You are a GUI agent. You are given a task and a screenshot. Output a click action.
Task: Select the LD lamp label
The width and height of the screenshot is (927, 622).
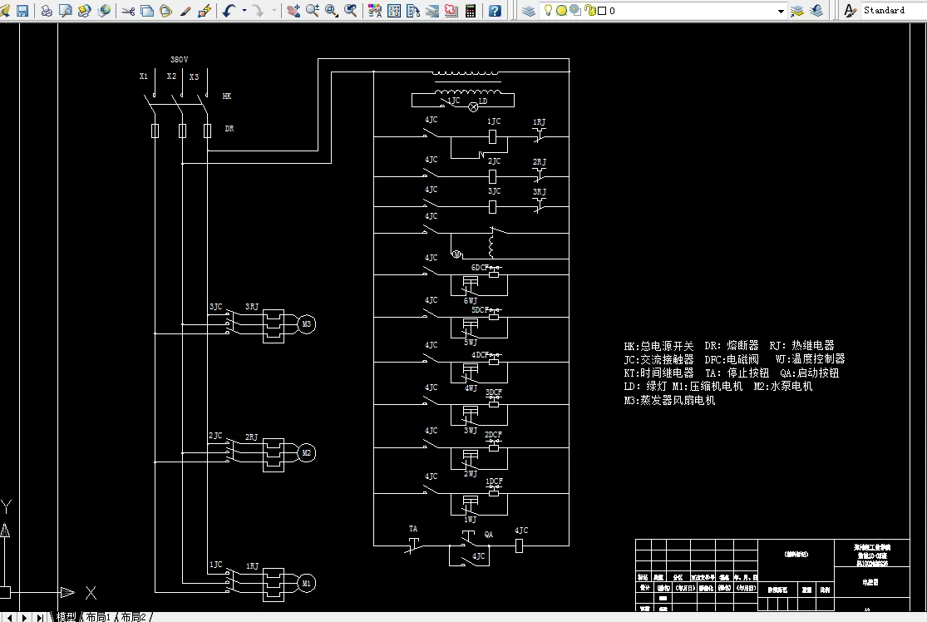(x=483, y=101)
